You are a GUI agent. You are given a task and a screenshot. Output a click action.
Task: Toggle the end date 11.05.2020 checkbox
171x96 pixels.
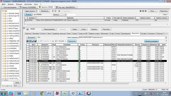[56, 41]
